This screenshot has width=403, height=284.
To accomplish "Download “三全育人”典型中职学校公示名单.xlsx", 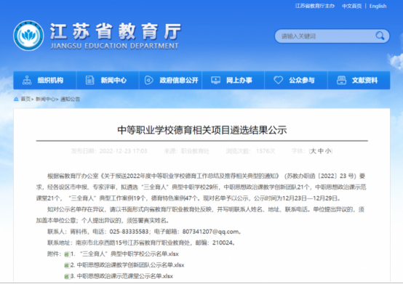I will 124,254.
